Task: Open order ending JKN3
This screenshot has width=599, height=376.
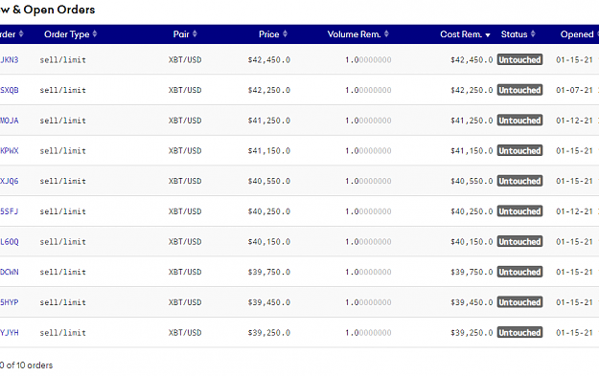Action: [10, 60]
